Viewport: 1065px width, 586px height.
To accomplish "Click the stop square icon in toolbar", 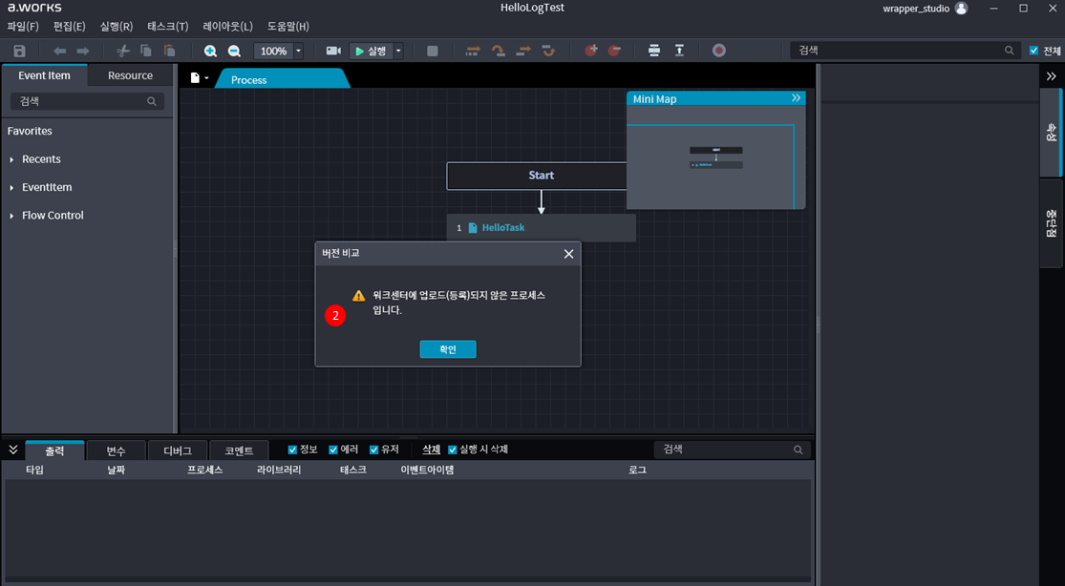I will [x=433, y=51].
